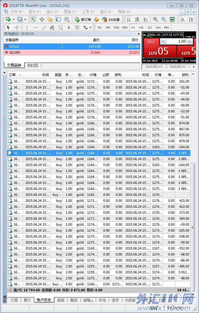Open the 信号 terminal tab
This screenshot has height=313, width=199.
115,300
